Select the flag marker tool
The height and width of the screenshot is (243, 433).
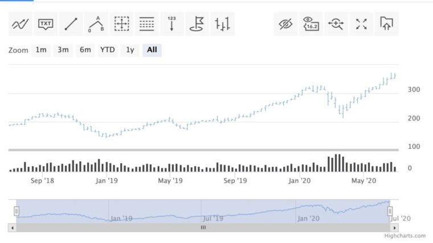tap(197, 24)
